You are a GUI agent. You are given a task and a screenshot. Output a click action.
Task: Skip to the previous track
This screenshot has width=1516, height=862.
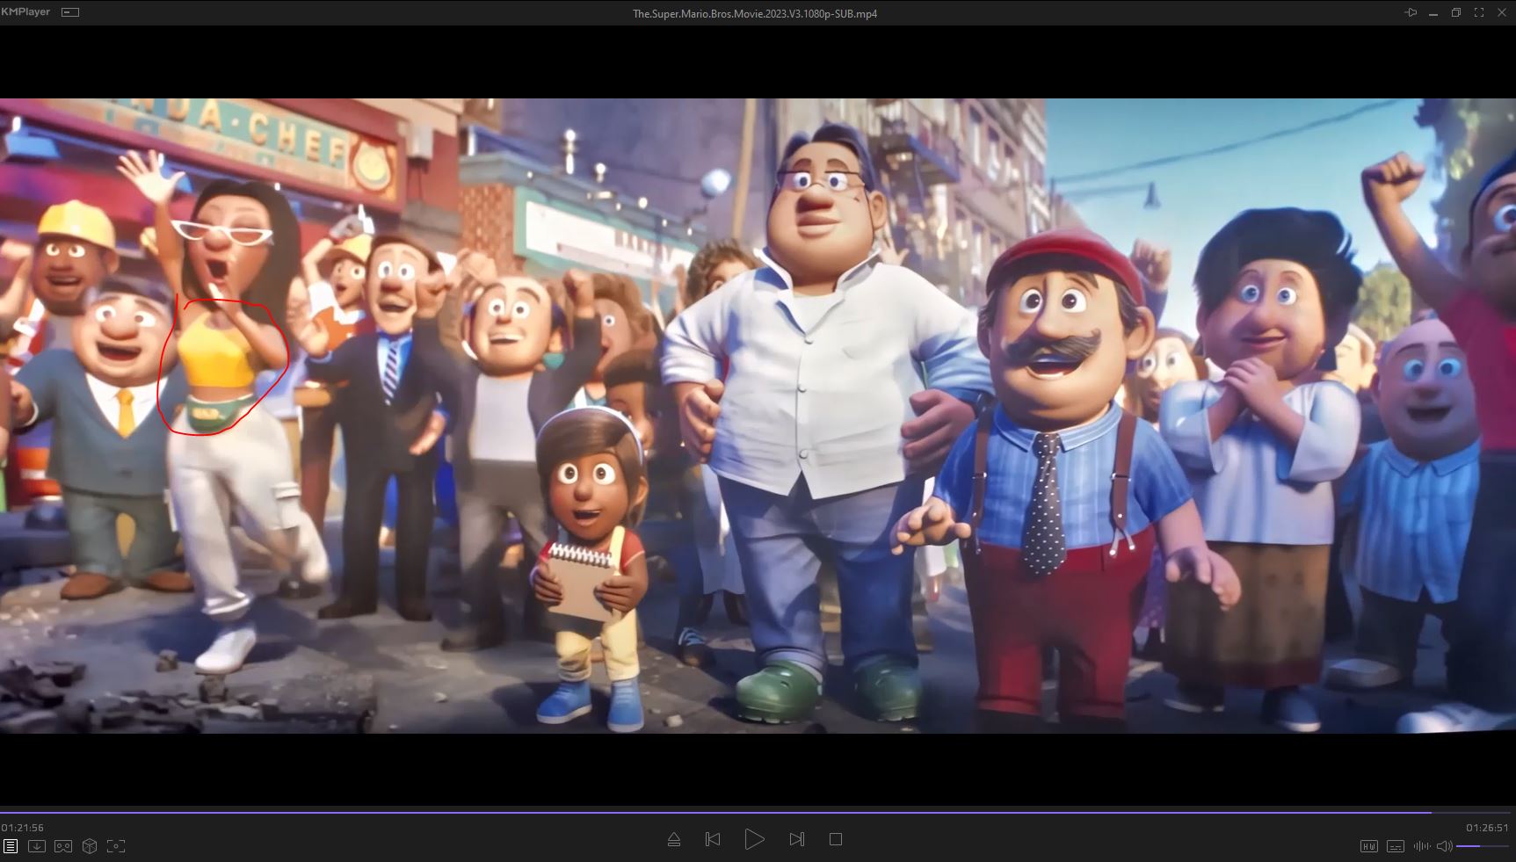tap(713, 840)
